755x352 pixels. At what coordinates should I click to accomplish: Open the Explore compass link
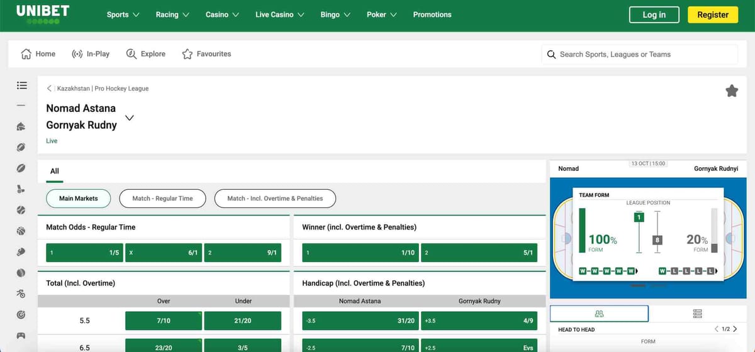[146, 54]
